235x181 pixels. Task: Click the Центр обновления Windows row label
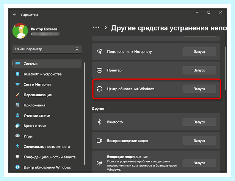tap(130, 89)
